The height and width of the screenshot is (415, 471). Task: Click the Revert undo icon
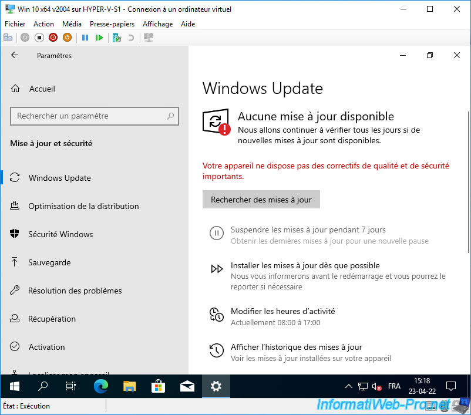pos(130,38)
